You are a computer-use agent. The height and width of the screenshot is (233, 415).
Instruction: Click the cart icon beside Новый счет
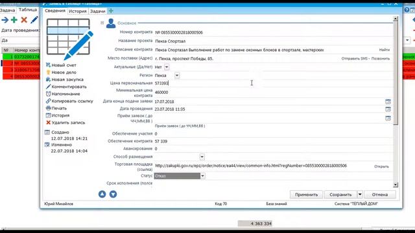(48, 65)
